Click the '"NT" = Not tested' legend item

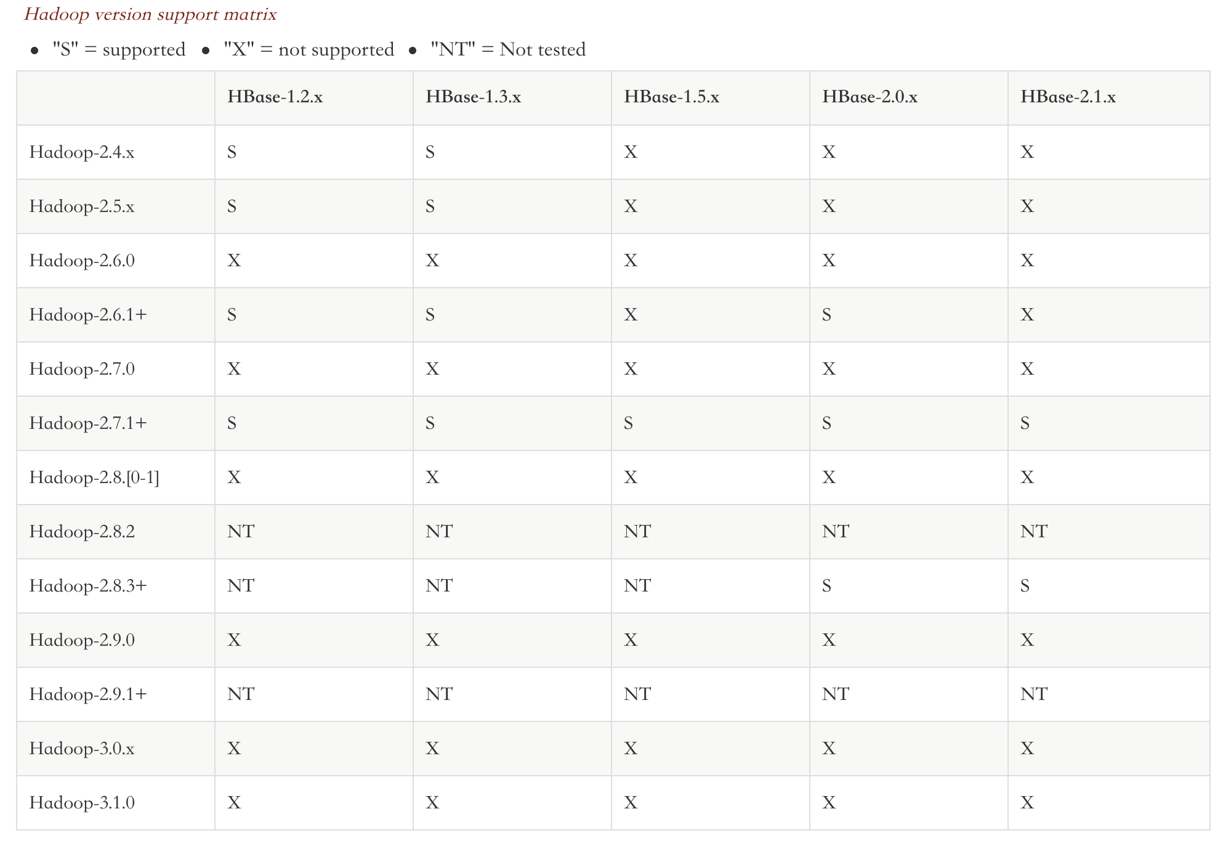[508, 50]
